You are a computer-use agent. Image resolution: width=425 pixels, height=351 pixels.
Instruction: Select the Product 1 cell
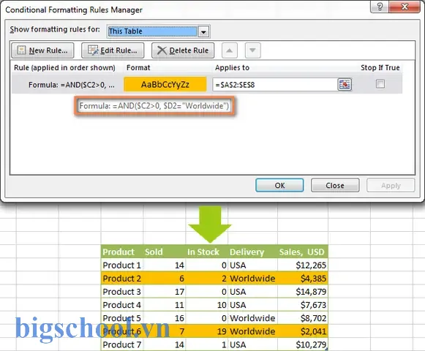[x=122, y=265]
